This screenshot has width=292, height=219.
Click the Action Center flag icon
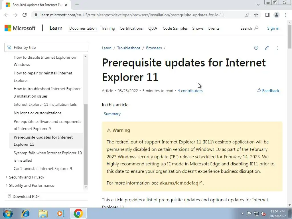click(249, 214)
